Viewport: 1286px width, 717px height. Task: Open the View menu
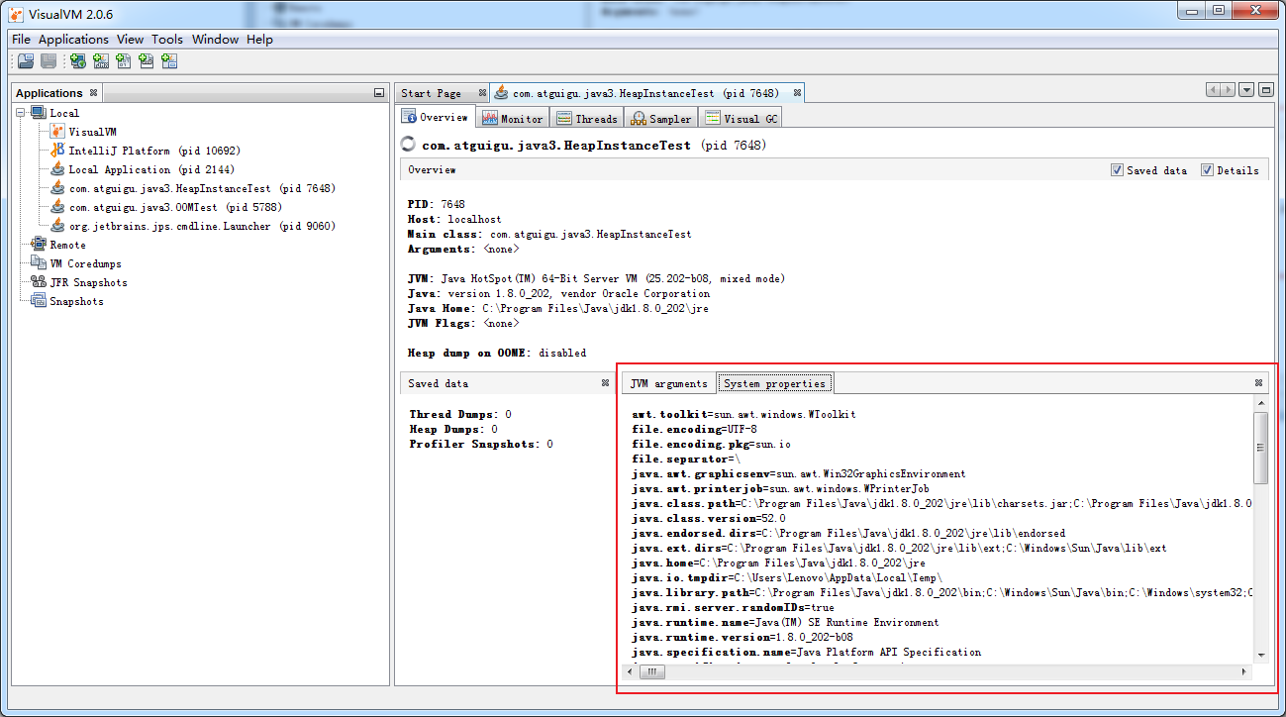pos(130,40)
